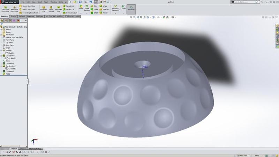Select the Linear Pattern tool
The height and width of the screenshot is (157, 279).
87,8
